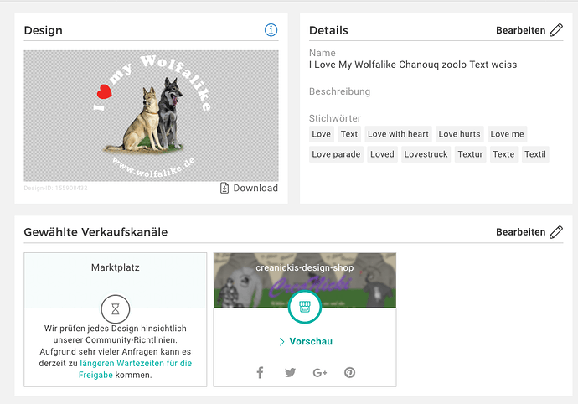The height and width of the screenshot is (404, 578).
Task: Click the Download text below the design
Action: (x=255, y=188)
